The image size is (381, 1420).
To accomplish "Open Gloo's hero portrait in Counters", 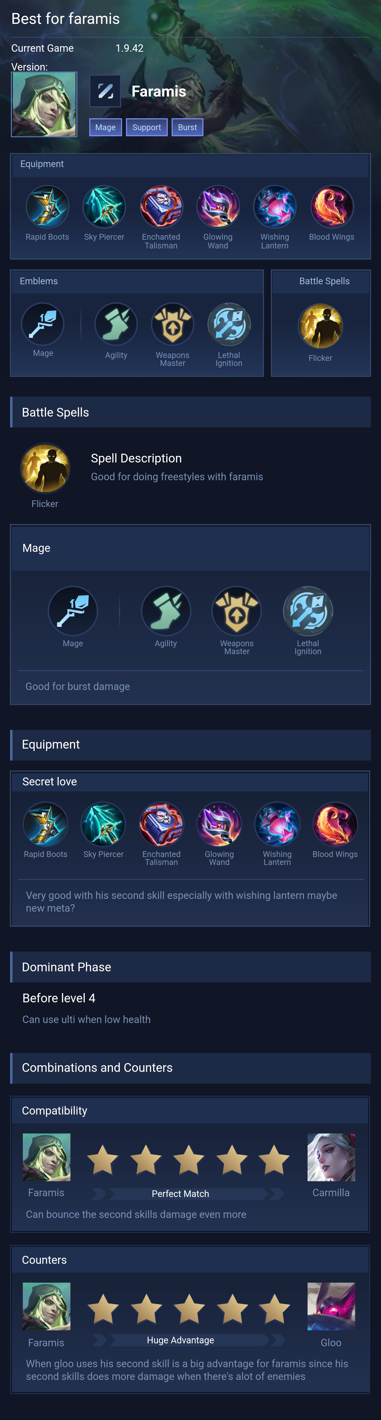I will coord(331,1307).
